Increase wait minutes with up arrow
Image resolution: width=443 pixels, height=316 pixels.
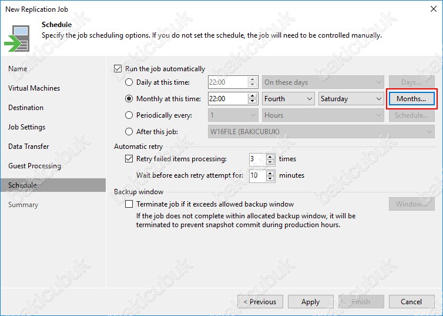point(270,173)
